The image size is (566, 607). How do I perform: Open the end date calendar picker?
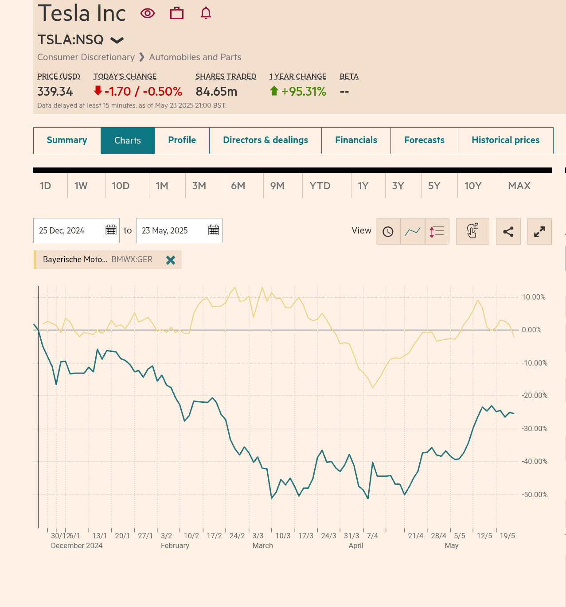pos(213,230)
